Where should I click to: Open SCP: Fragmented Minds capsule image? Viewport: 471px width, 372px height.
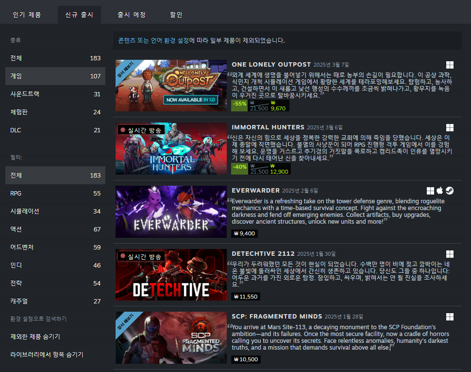tap(171, 337)
